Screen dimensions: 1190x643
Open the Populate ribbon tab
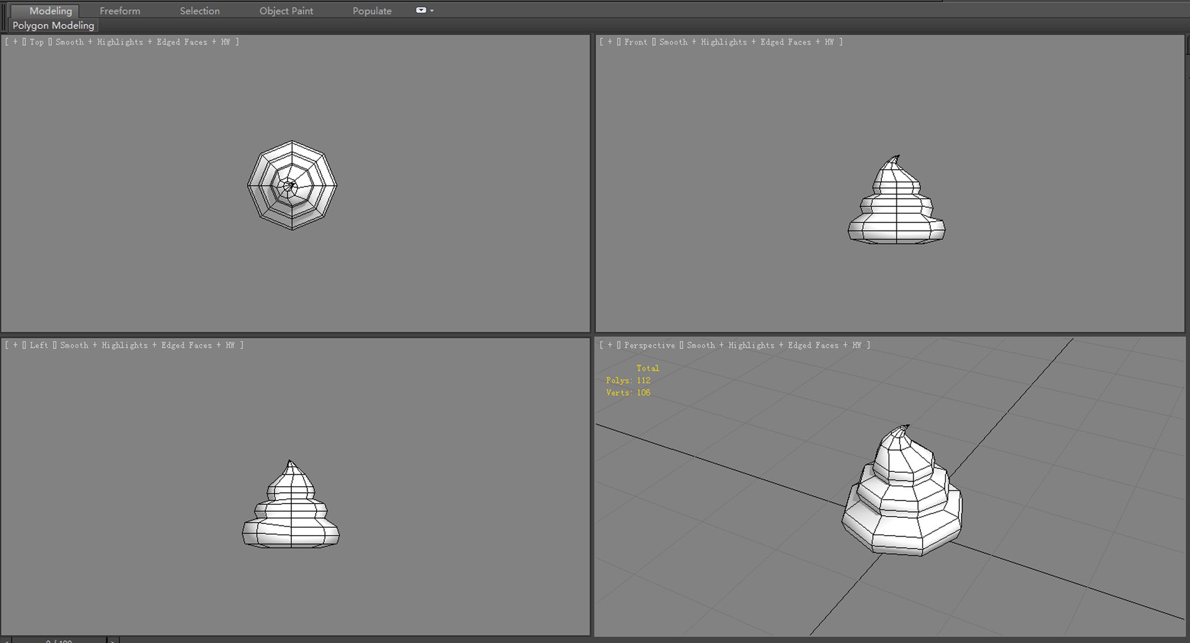click(x=372, y=11)
